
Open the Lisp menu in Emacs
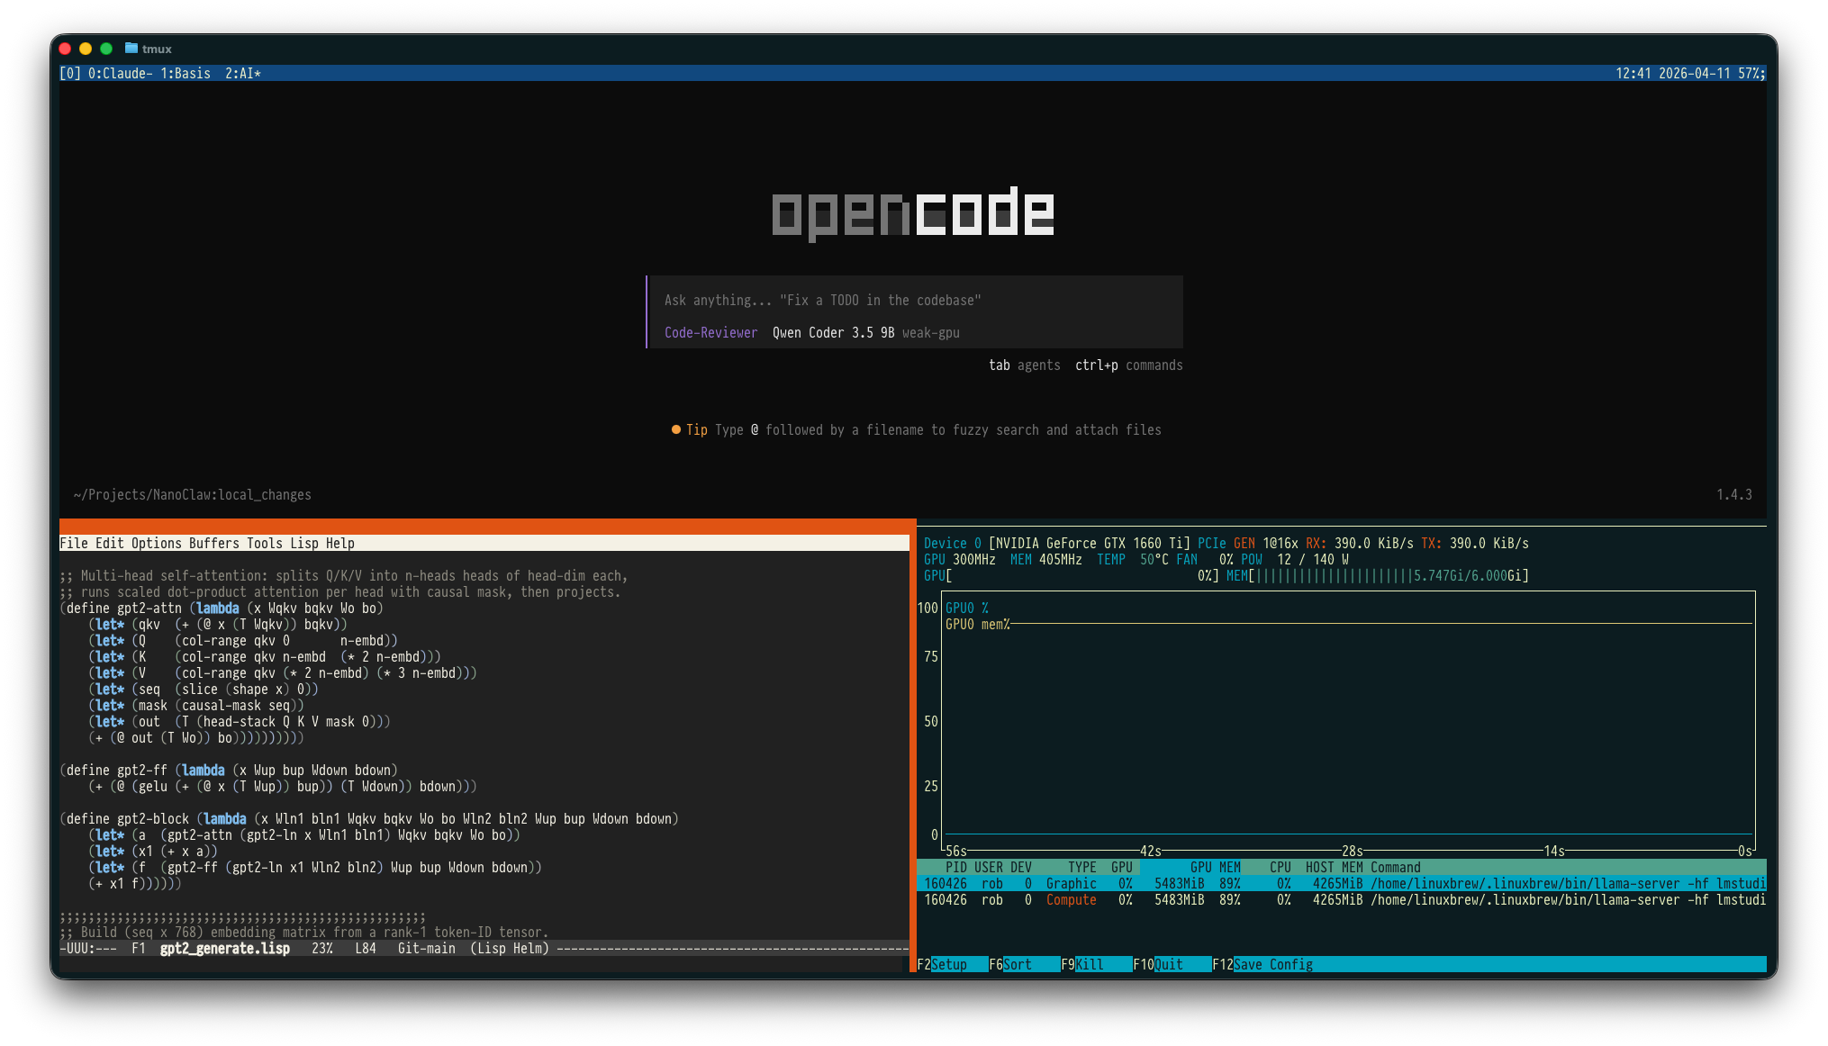point(303,543)
